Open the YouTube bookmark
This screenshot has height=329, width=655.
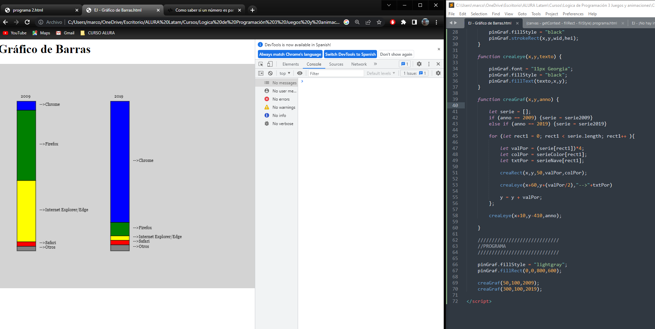[15, 33]
